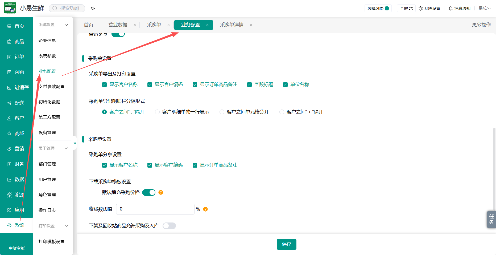This screenshot has height=255, width=496.
Task: Uncheck 显示订单商品备注 under 采购单分享设置
Action: pyautogui.click(x=195, y=165)
